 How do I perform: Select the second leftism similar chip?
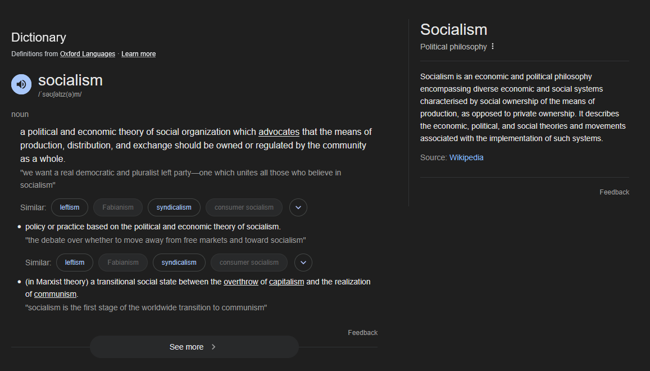pos(75,263)
